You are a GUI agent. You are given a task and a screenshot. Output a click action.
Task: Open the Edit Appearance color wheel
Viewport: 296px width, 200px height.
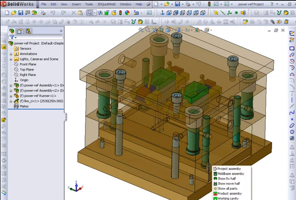(128, 12)
